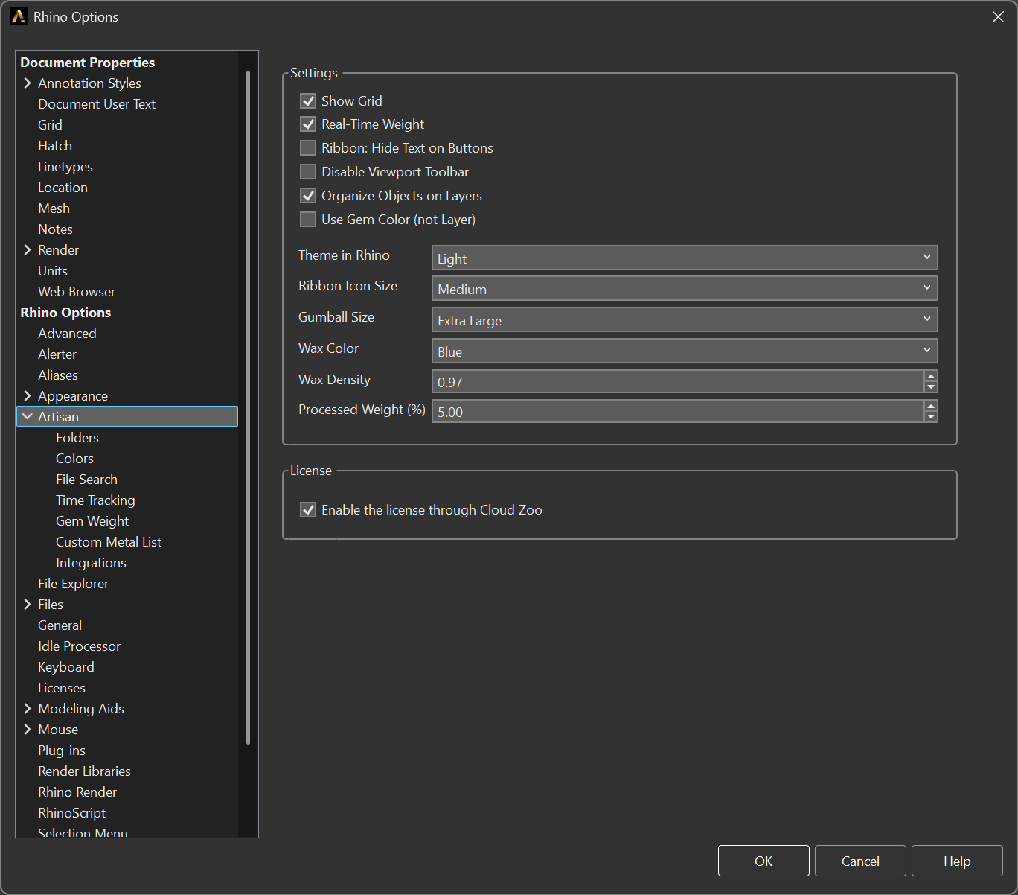This screenshot has height=895, width=1018.
Task: Select Hatch in the tree
Action: tap(55, 145)
